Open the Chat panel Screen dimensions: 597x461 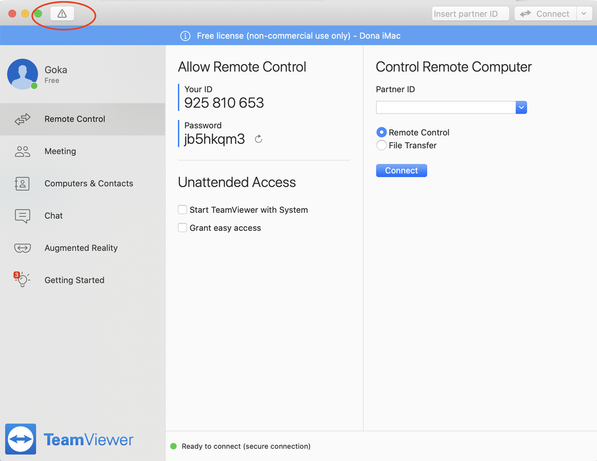click(53, 216)
